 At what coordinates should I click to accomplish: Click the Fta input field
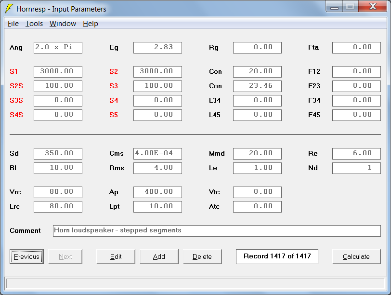pos(356,47)
